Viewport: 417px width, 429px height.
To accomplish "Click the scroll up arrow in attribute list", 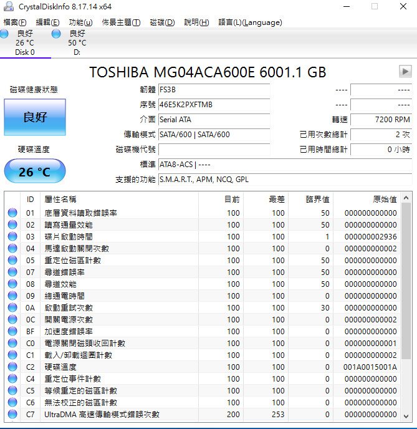I will (406, 198).
